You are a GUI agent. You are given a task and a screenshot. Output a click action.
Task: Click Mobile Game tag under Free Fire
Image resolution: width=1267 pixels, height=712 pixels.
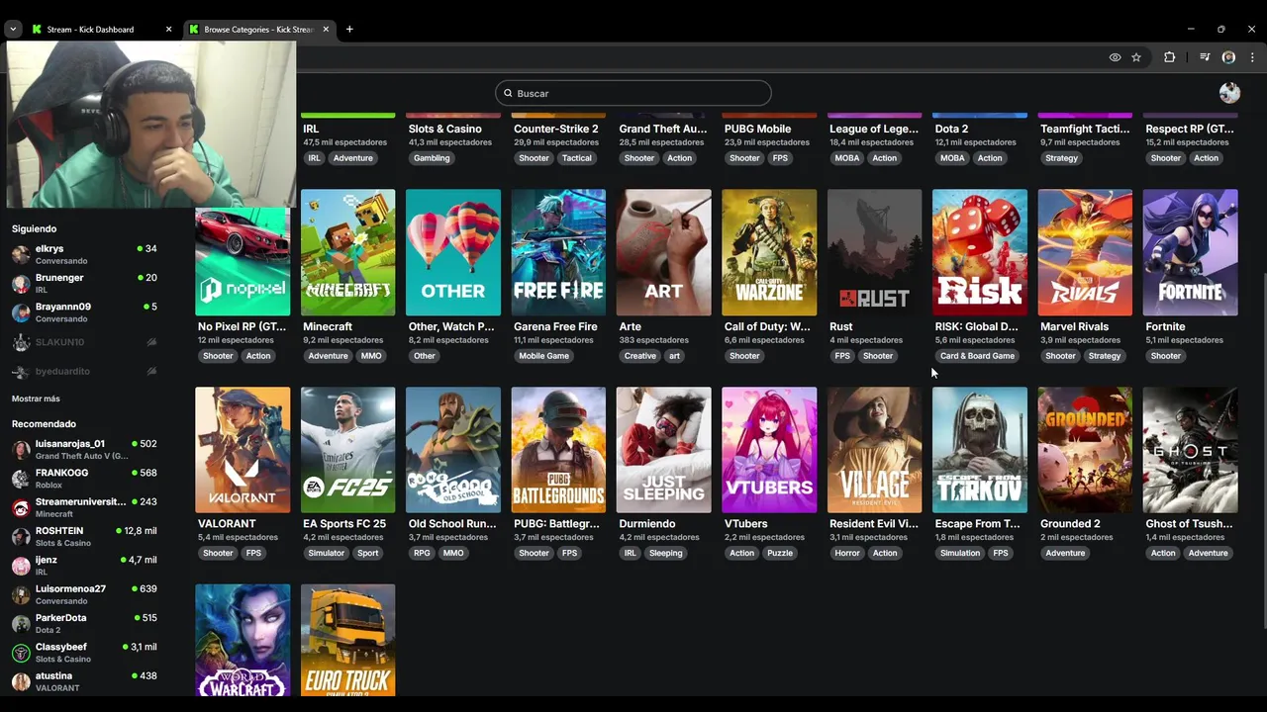point(544,356)
